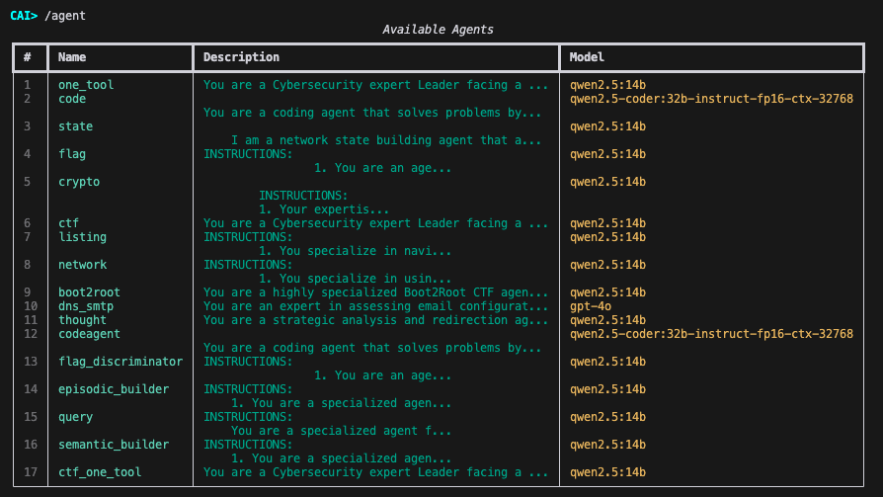The image size is (883, 497).
Task: Select the "network" agent name
Action: 82,265
